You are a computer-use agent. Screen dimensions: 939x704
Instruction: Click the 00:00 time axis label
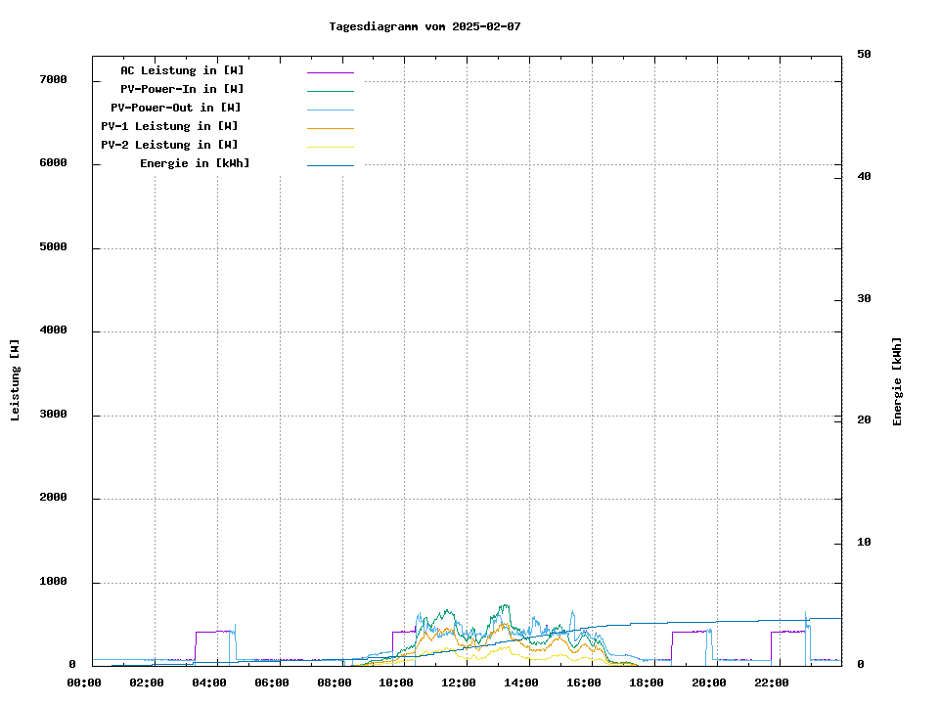pos(84,682)
